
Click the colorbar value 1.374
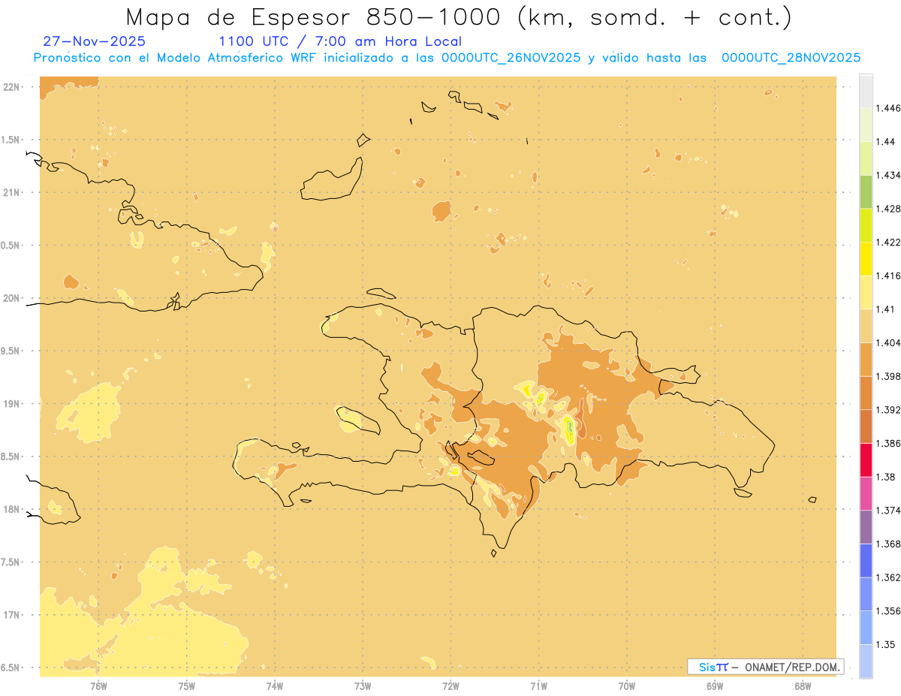click(887, 511)
